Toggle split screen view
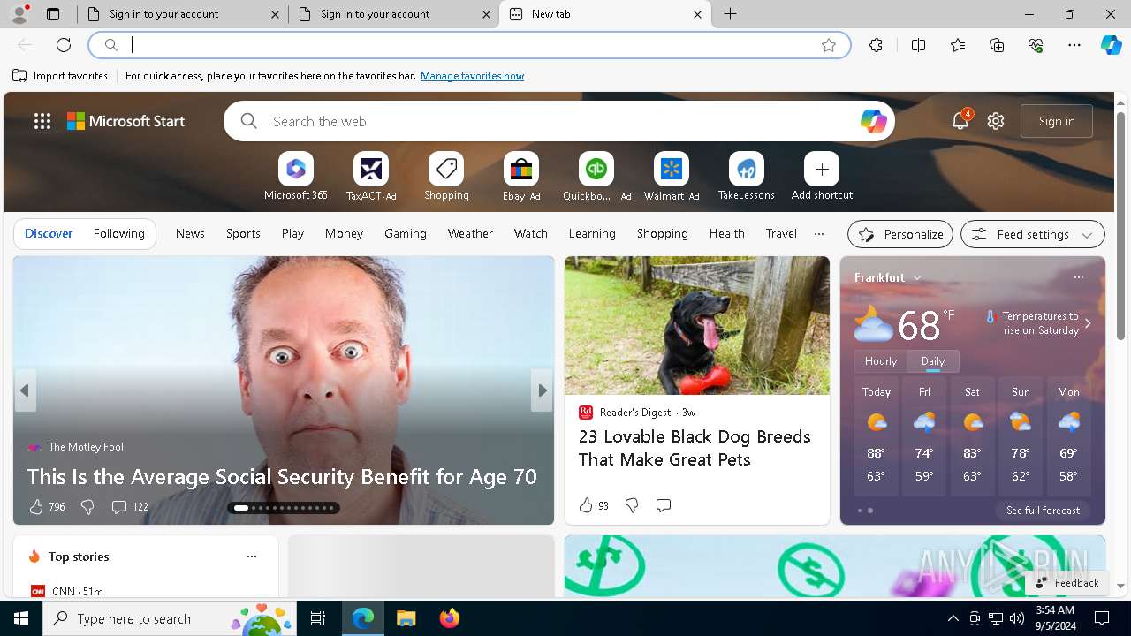This screenshot has width=1131, height=636. (918, 45)
